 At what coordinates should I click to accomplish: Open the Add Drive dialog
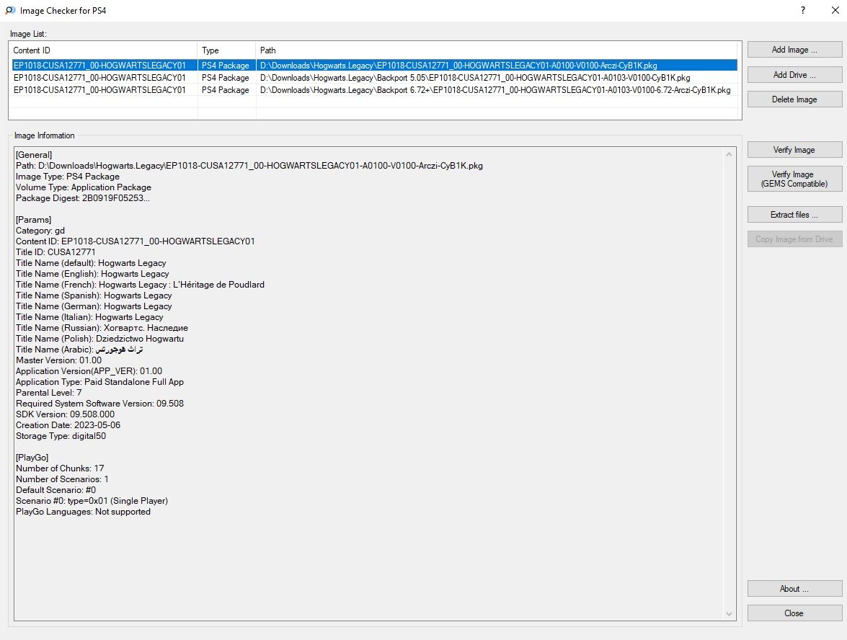[x=794, y=74]
